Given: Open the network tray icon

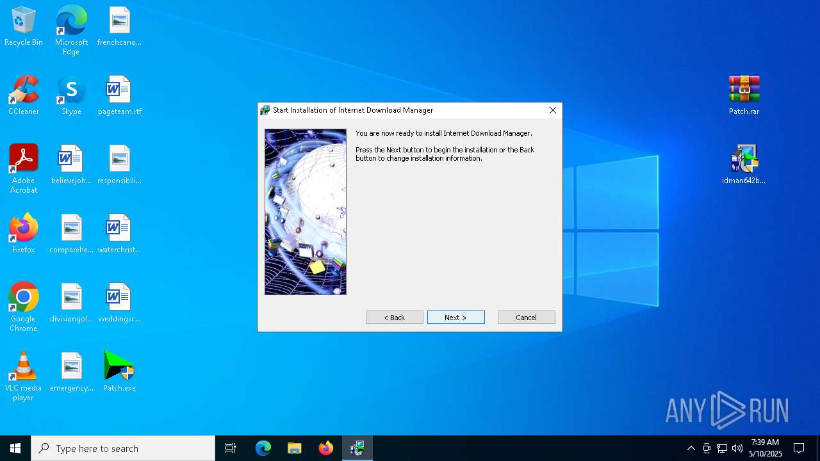Looking at the screenshot, I should pos(722,448).
